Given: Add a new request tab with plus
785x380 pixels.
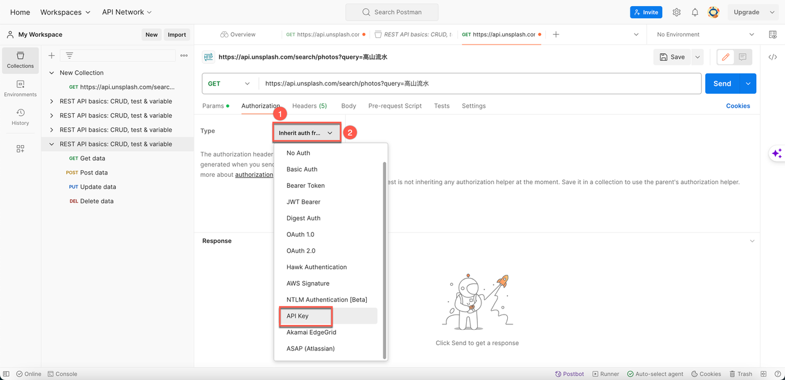Looking at the screenshot, I should [x=556, y=34].
